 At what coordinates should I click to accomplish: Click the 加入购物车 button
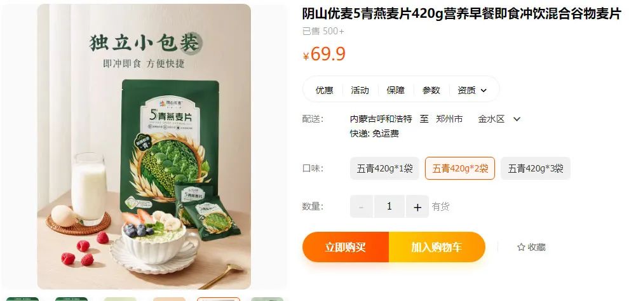pyautogui.click(x=437, y=247)
